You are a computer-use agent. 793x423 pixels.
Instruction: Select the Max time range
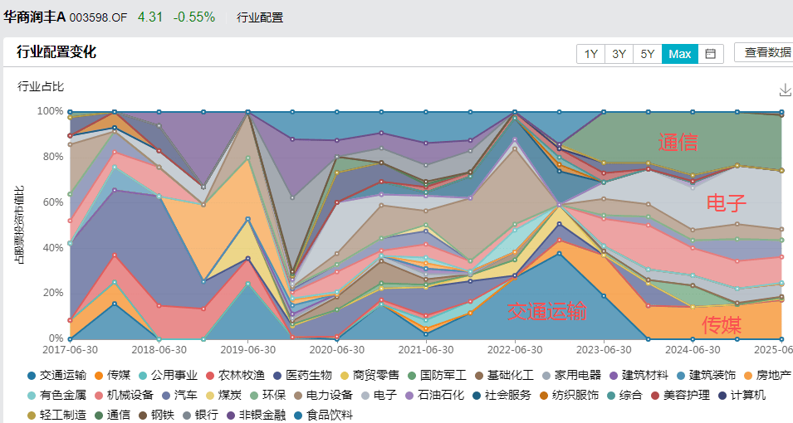pyautogui.click(x=679, y=54)
